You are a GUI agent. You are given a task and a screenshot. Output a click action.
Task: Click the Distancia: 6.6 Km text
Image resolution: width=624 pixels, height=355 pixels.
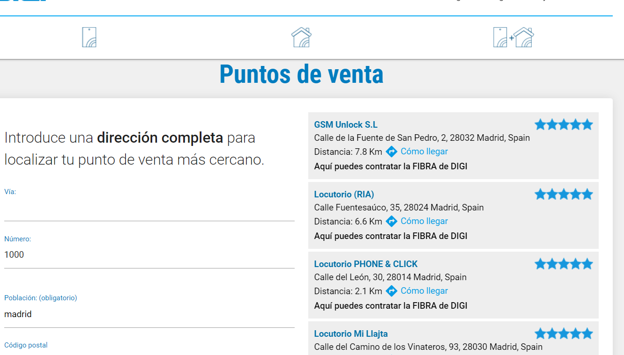coord(348,221)
